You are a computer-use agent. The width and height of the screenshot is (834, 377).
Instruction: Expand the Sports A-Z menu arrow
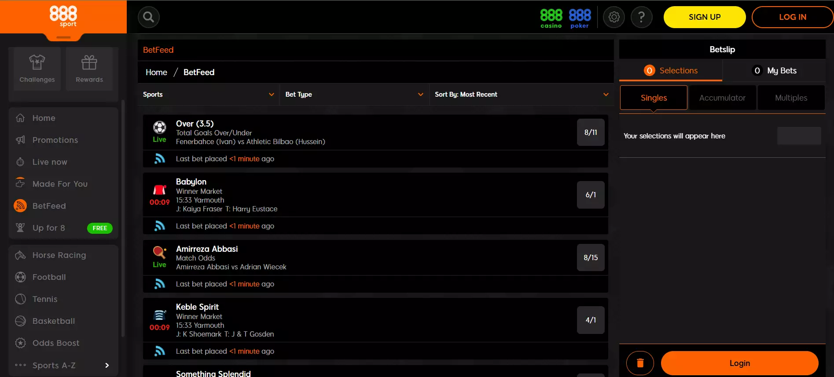(x=107, y=365)
